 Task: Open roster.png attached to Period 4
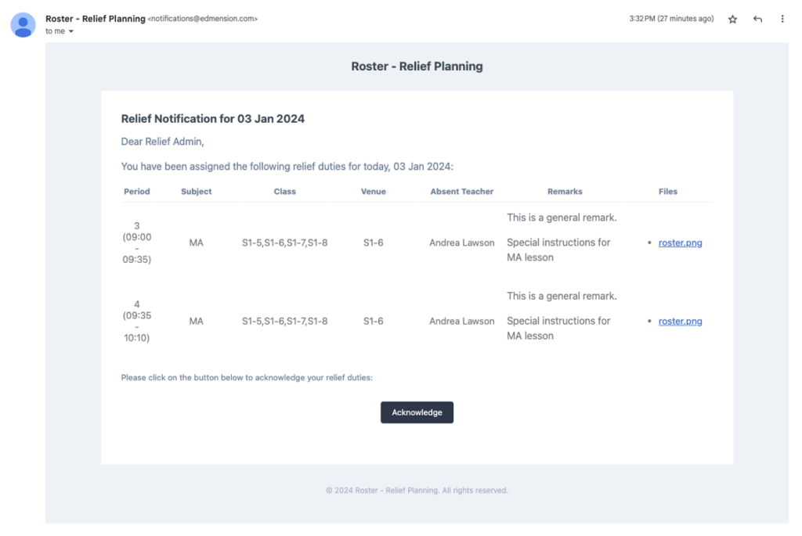pos(680,321)
